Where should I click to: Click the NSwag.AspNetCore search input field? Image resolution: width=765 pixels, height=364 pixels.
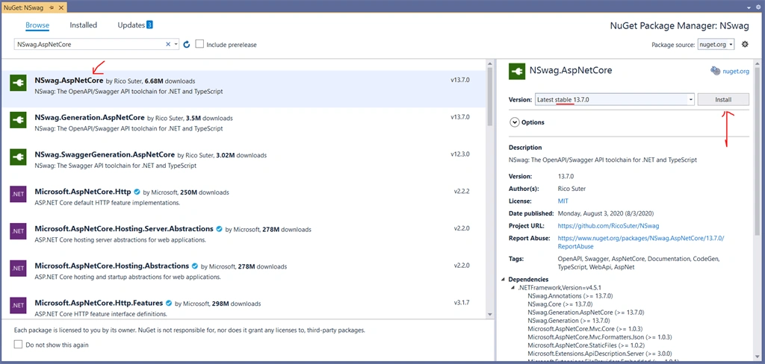pyautogui.click(x=90, y=44)
